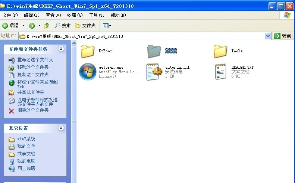Click the 网上邻居 network icon
Screen dimensions: 295x183
click(12, 169)
